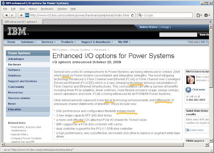Open Support and Services sidebar link

click(x=28, y=81)
